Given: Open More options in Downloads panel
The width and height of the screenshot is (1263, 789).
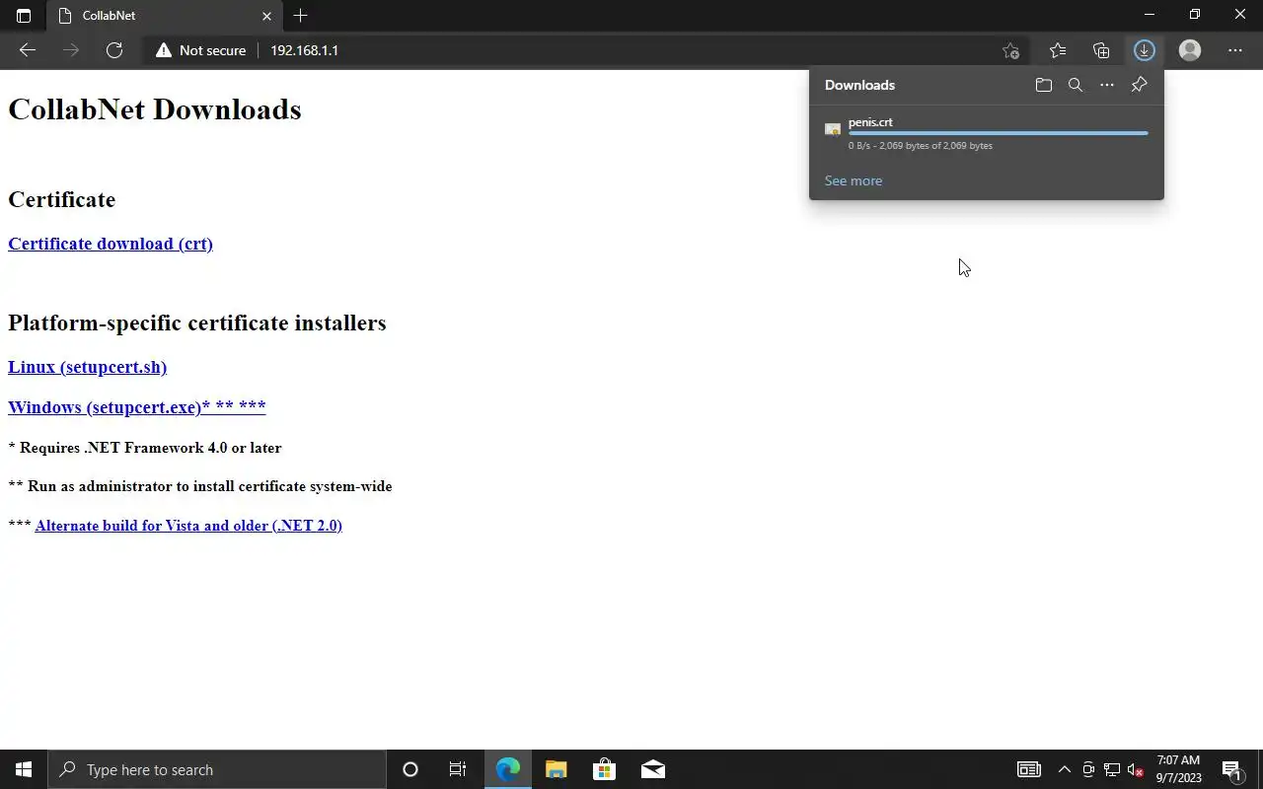Looking at the screenshot, I should (x=1107, y=85).
